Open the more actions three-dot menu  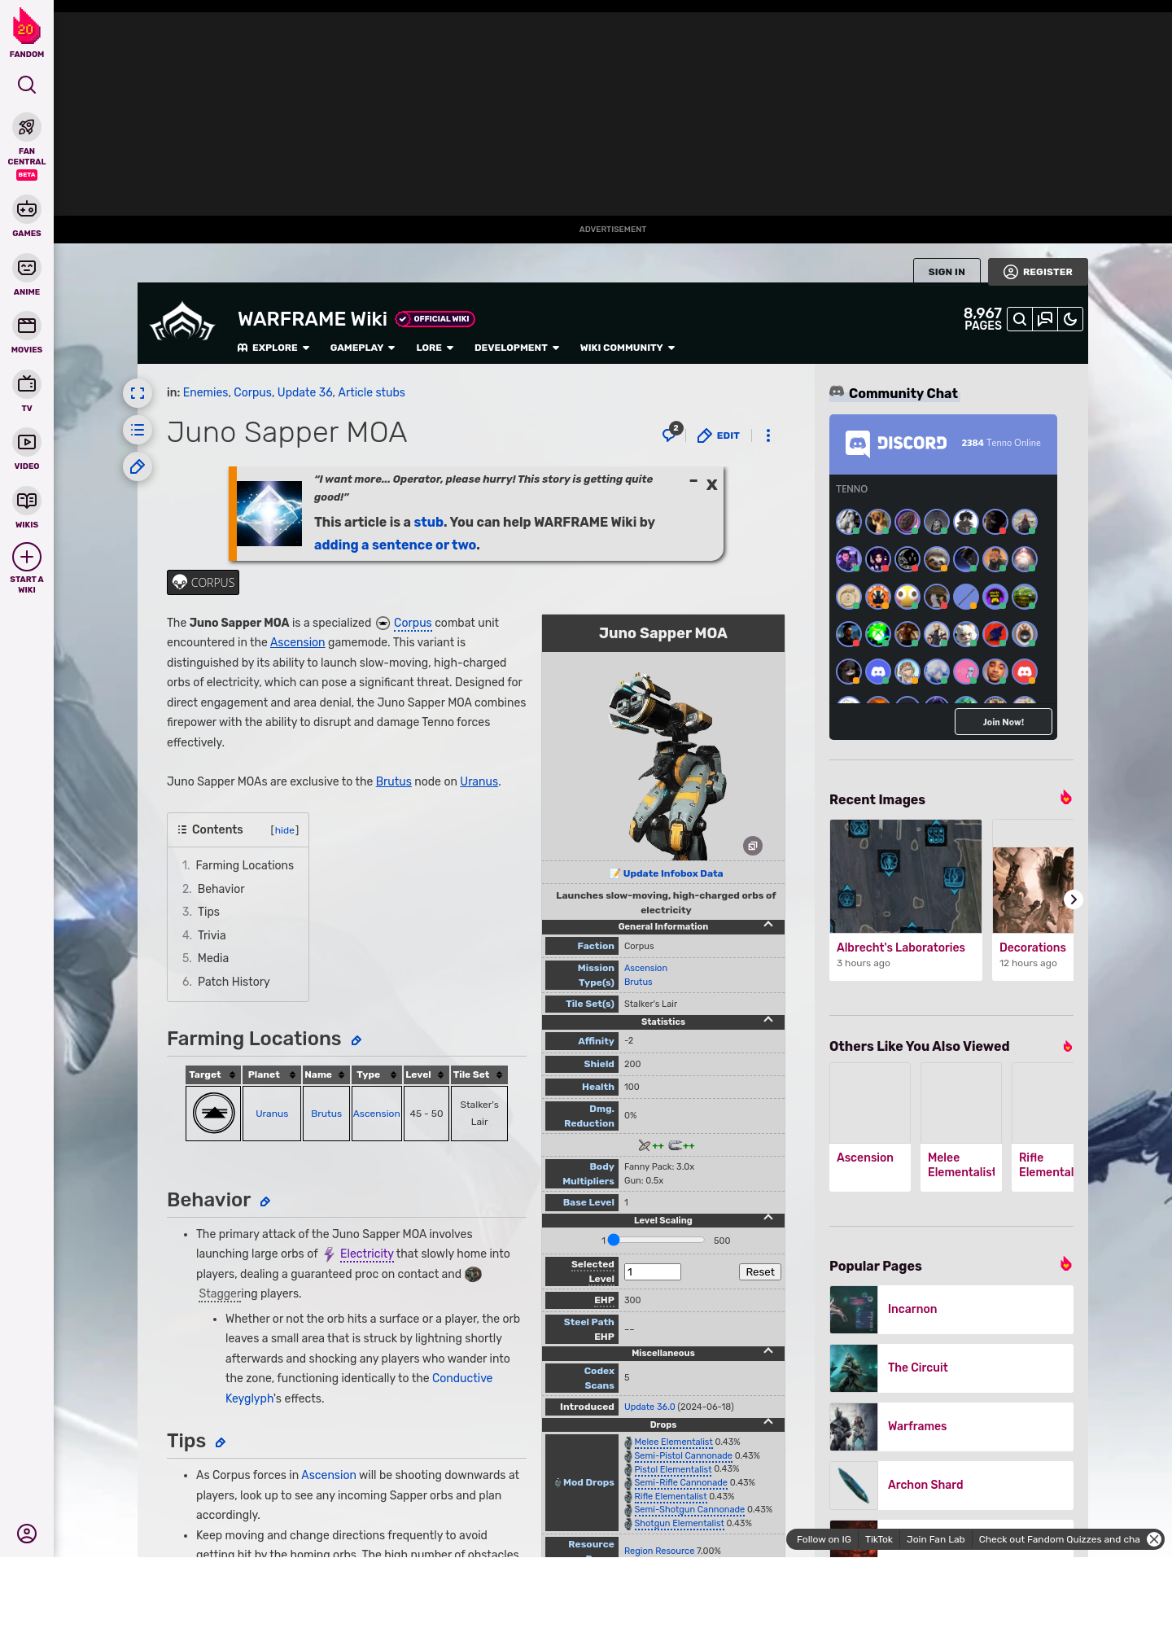pos(767,435)
